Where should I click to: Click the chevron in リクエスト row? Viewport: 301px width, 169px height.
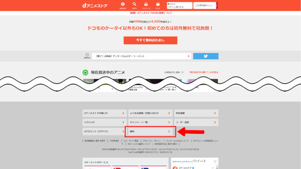point(123,122)
